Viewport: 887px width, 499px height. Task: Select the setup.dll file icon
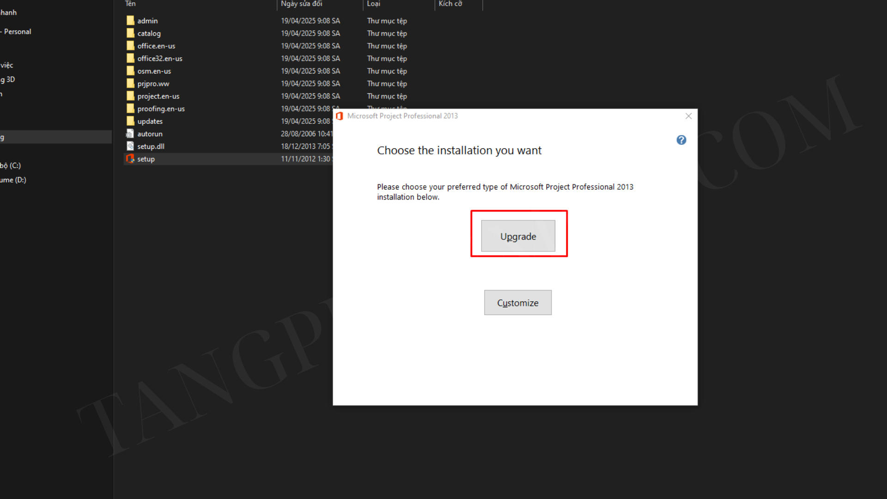130,146
